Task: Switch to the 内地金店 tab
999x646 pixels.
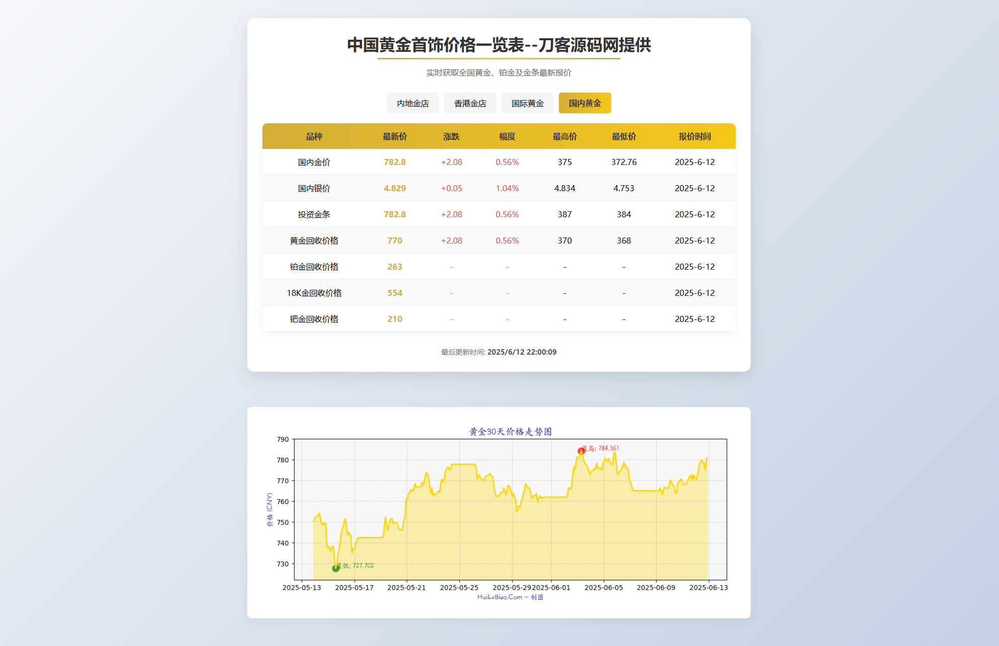Action: 412,103
